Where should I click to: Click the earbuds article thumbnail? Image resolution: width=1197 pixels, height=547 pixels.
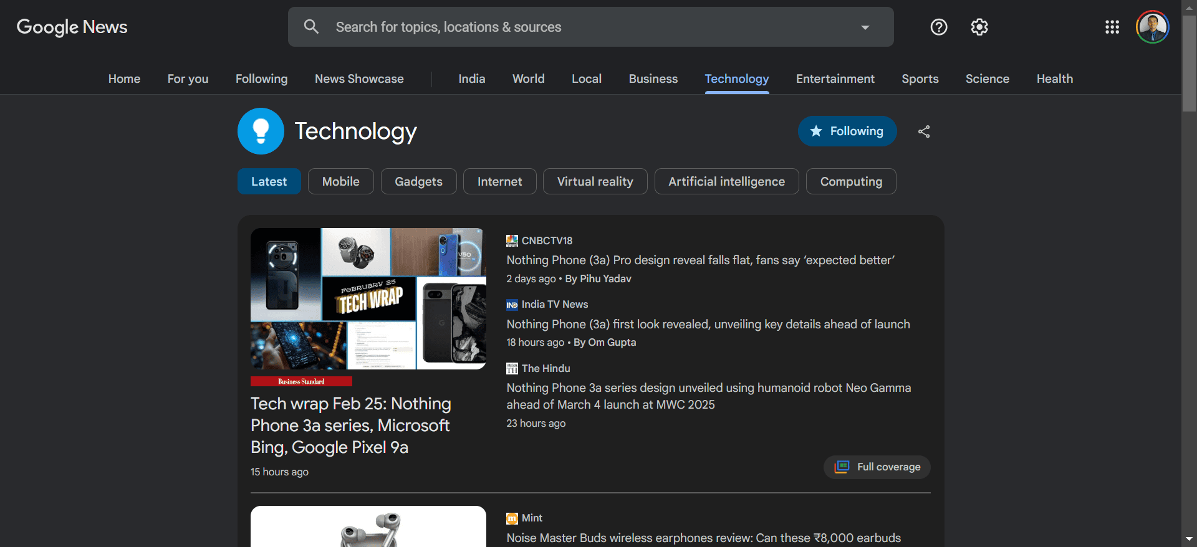tap(368, 526)
